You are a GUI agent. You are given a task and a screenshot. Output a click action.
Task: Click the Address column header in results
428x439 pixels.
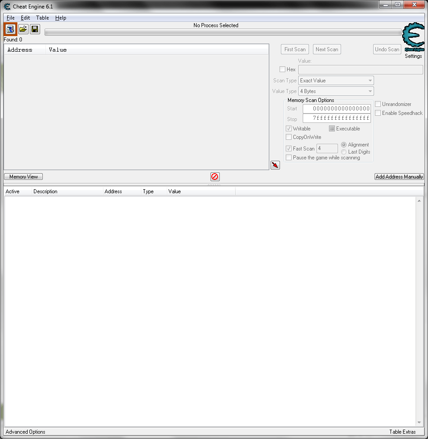pyautogui.click(x=25, y=49)
